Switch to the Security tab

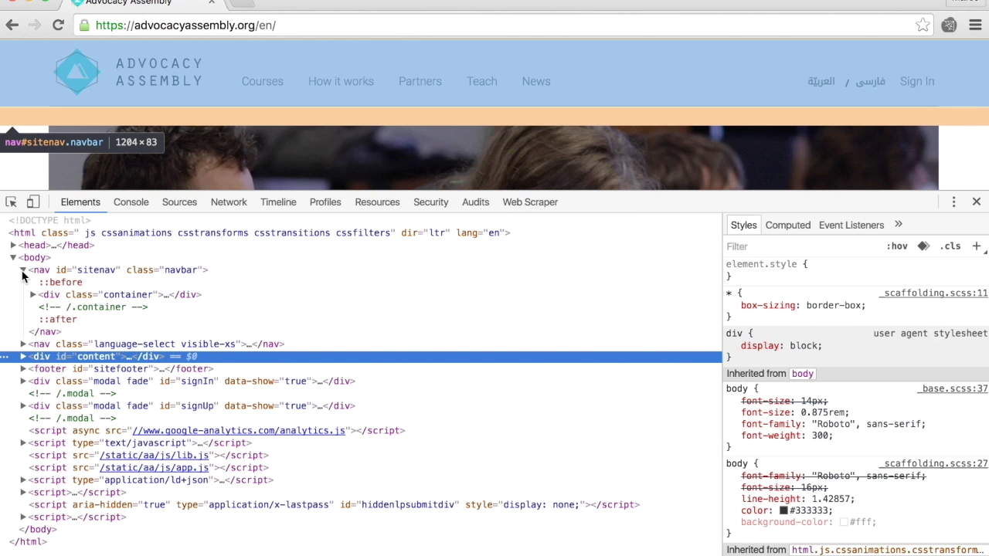pyautogui.click(x=430, y=202)
